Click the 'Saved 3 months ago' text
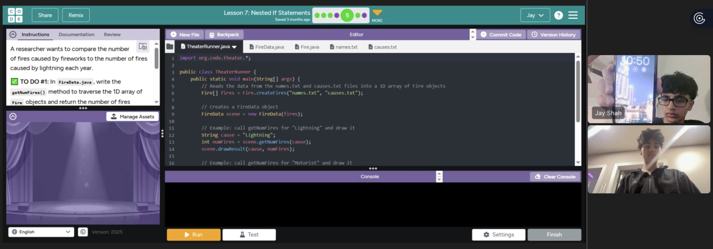 point(292,19)
